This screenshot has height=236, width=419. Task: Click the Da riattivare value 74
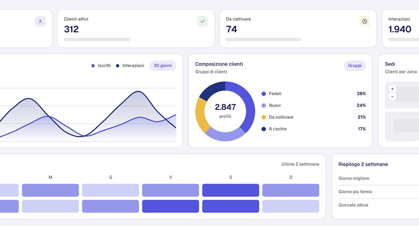(231, 29)
